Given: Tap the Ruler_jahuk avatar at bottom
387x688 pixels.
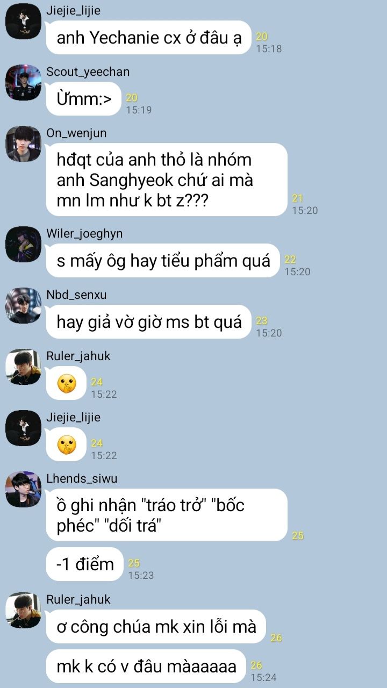Looking at the screenshot, I should (x=23, y=610).
